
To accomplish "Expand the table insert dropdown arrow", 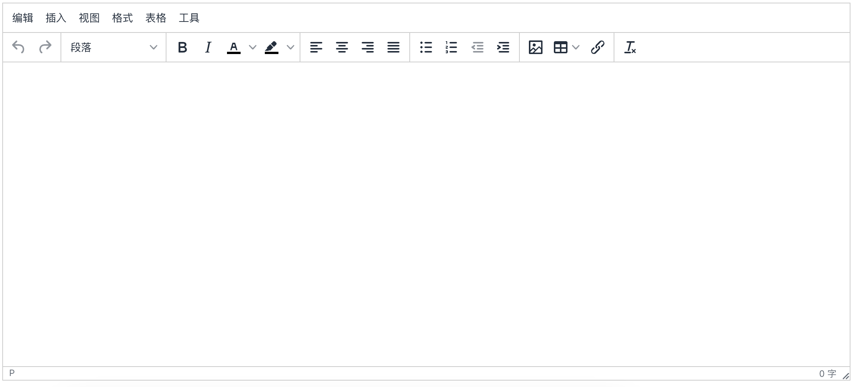I will tap(576, 47).
